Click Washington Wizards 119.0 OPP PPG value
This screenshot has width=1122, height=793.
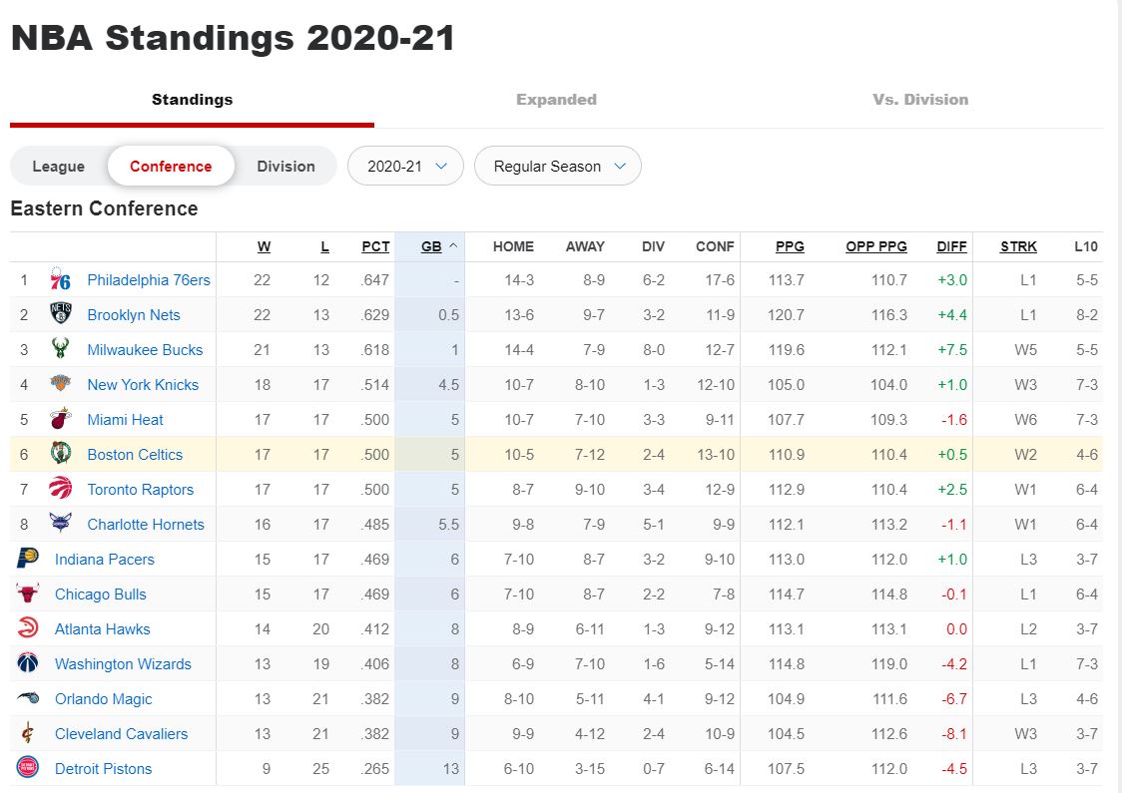click(x=889, y=663)
